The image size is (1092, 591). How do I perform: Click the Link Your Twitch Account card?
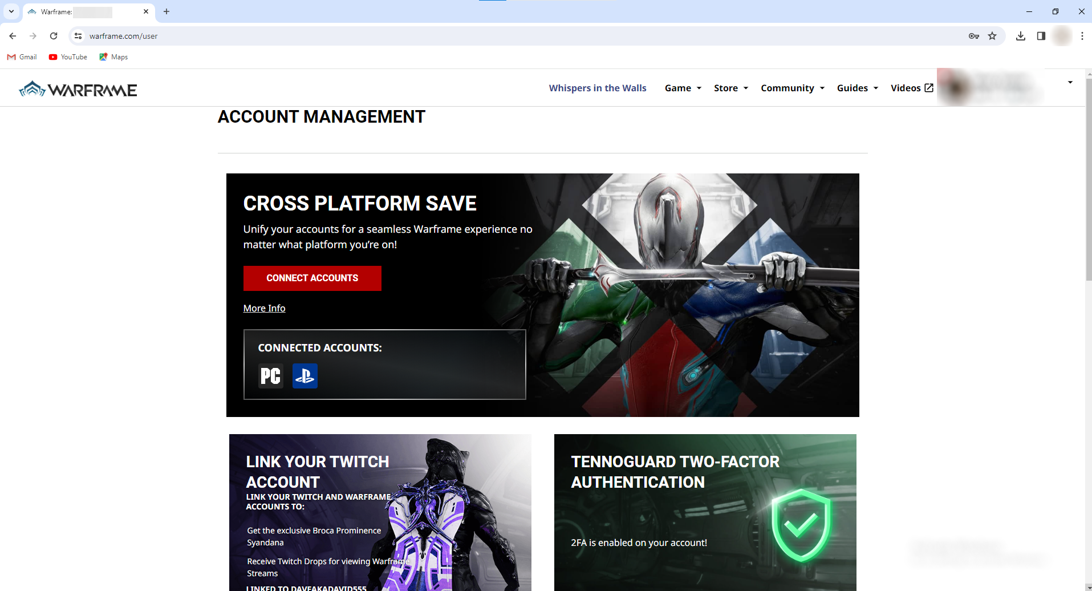[380, 512]
